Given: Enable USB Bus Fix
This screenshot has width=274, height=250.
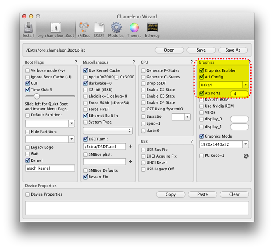Looking at the screenshot, I should tap(143, 150).
